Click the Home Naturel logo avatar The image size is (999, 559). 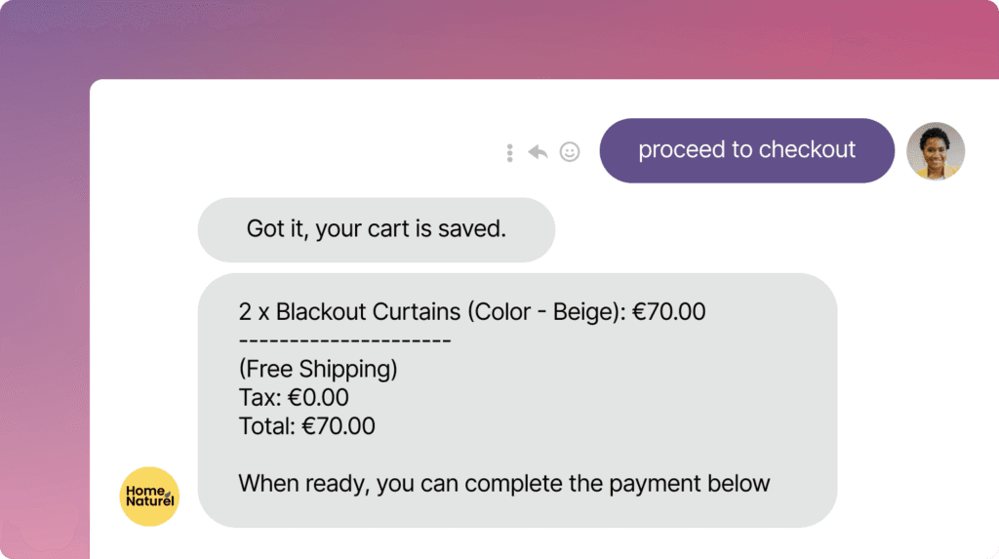[149, 497]
